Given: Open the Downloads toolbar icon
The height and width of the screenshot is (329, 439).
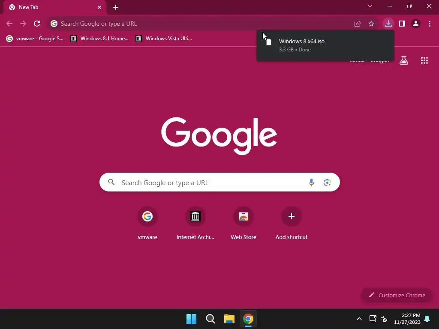Looking at the screenshot, I should click(x=388, y=24).
